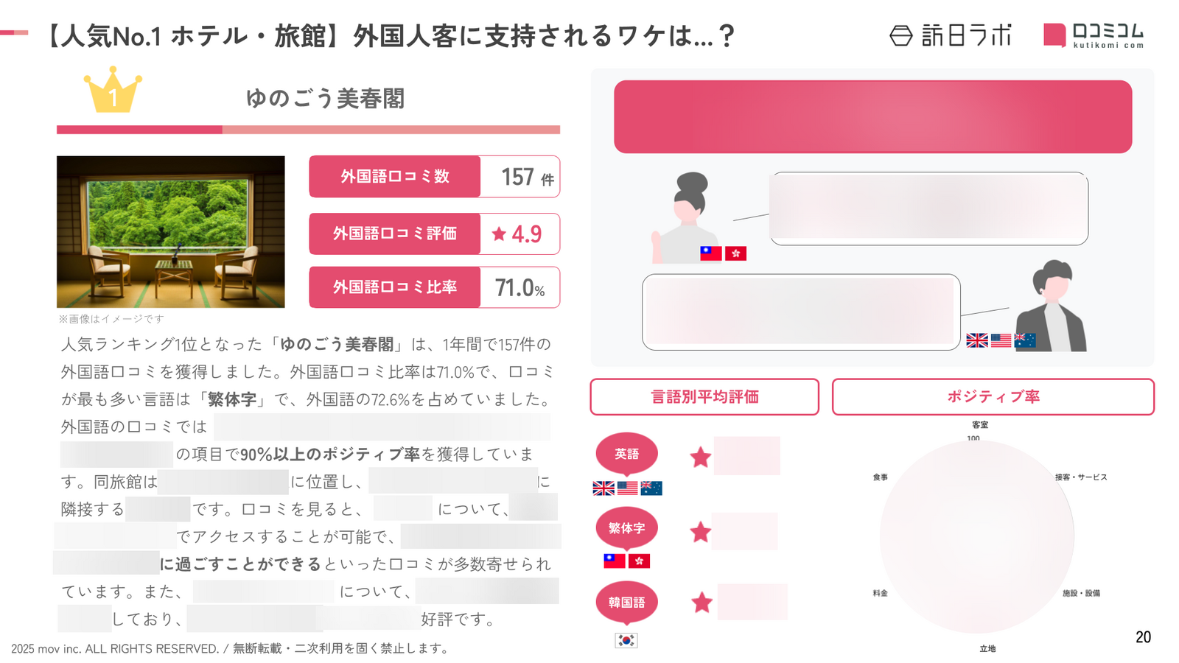Click the man avatar illustration
This screenshot has width=1179, height=663.
click(x=1052, y=306)
